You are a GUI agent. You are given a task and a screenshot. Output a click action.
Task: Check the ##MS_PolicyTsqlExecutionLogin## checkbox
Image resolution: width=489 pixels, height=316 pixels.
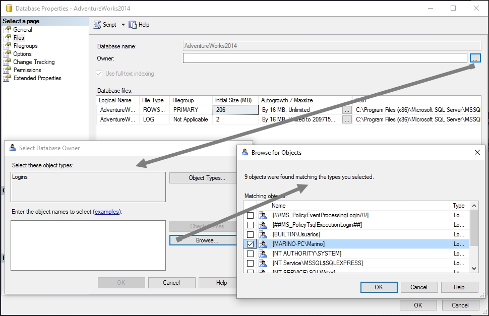[250, 225]
